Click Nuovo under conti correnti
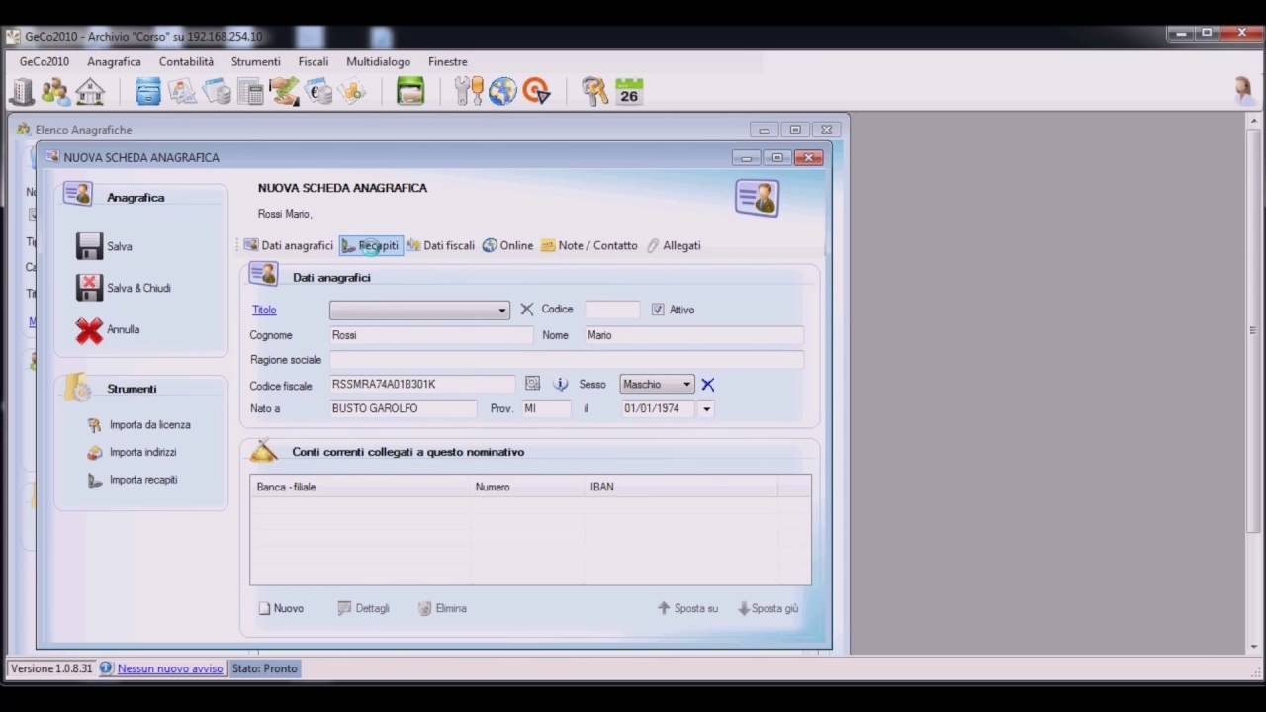 281,609
